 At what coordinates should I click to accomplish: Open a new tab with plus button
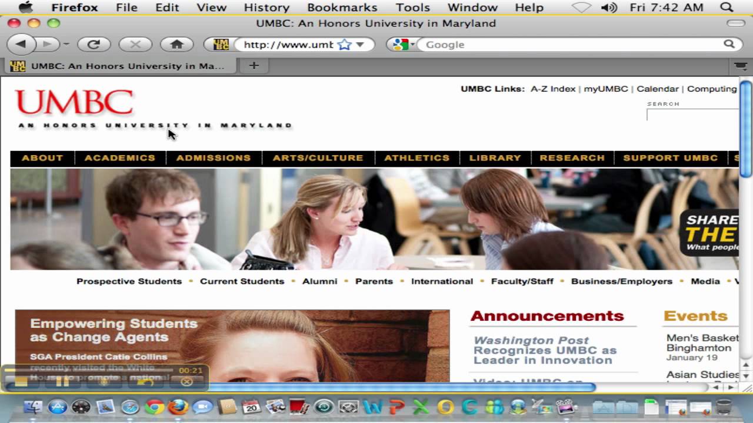[x=254, y=66]
